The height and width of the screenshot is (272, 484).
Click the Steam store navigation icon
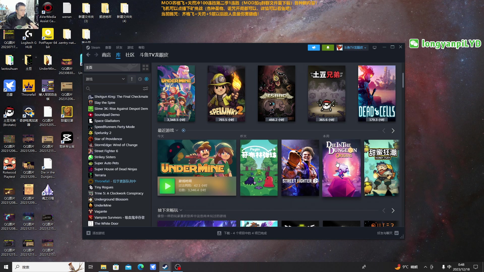tap(106, 55)
